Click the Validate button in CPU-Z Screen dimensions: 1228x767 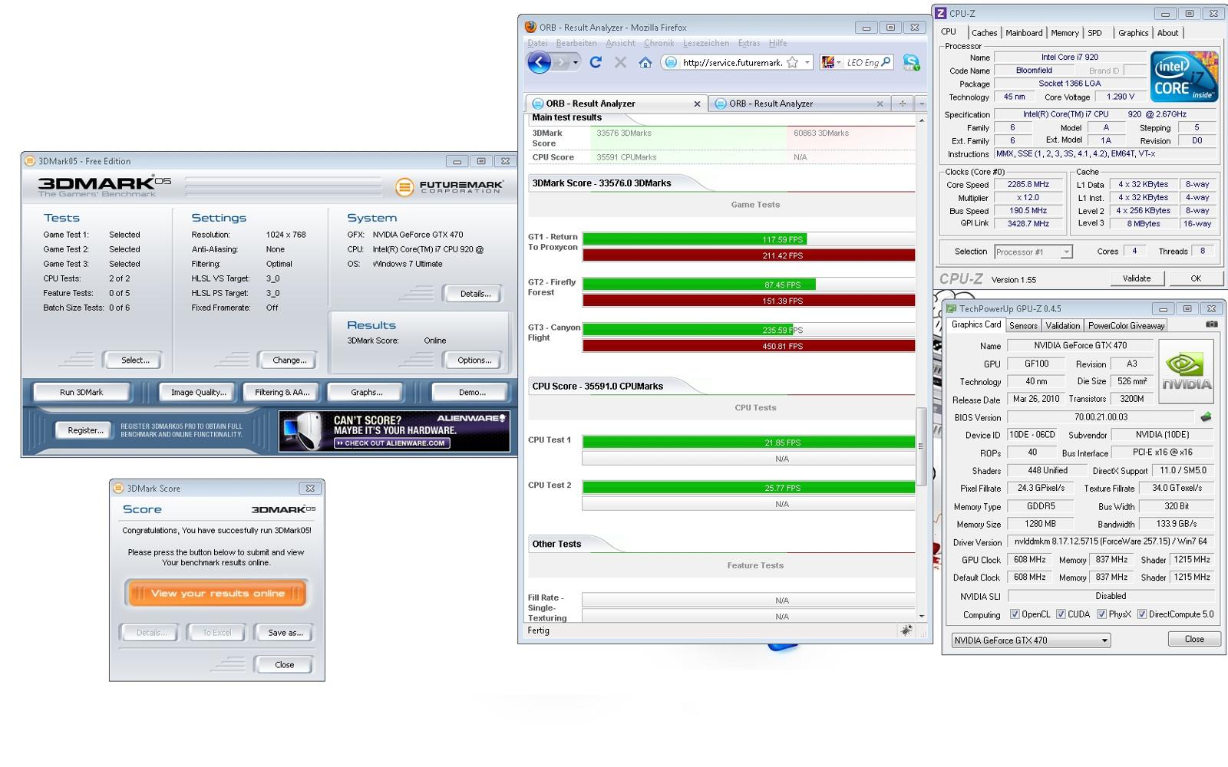point(1137,278)
